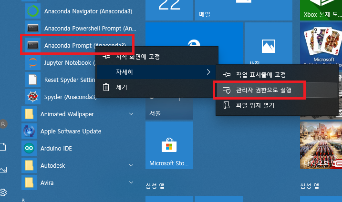Launch Anaconda Powershell Prompt entry
The width and height of the screenshot is (342, 202).
(82, 28)
